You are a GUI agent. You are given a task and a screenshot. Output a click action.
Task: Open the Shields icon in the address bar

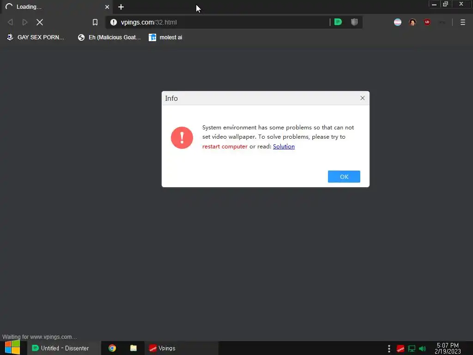click(x=354, y=22)
